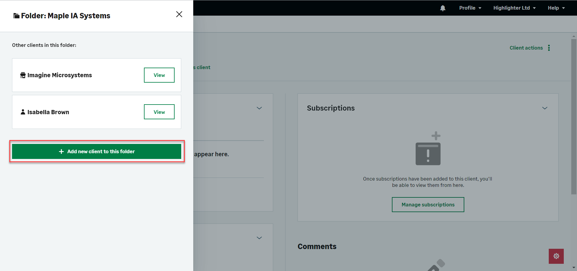Collapse the Subscriptions section
This screenshot has width=577, height=271.
click(x=545, y=108)
